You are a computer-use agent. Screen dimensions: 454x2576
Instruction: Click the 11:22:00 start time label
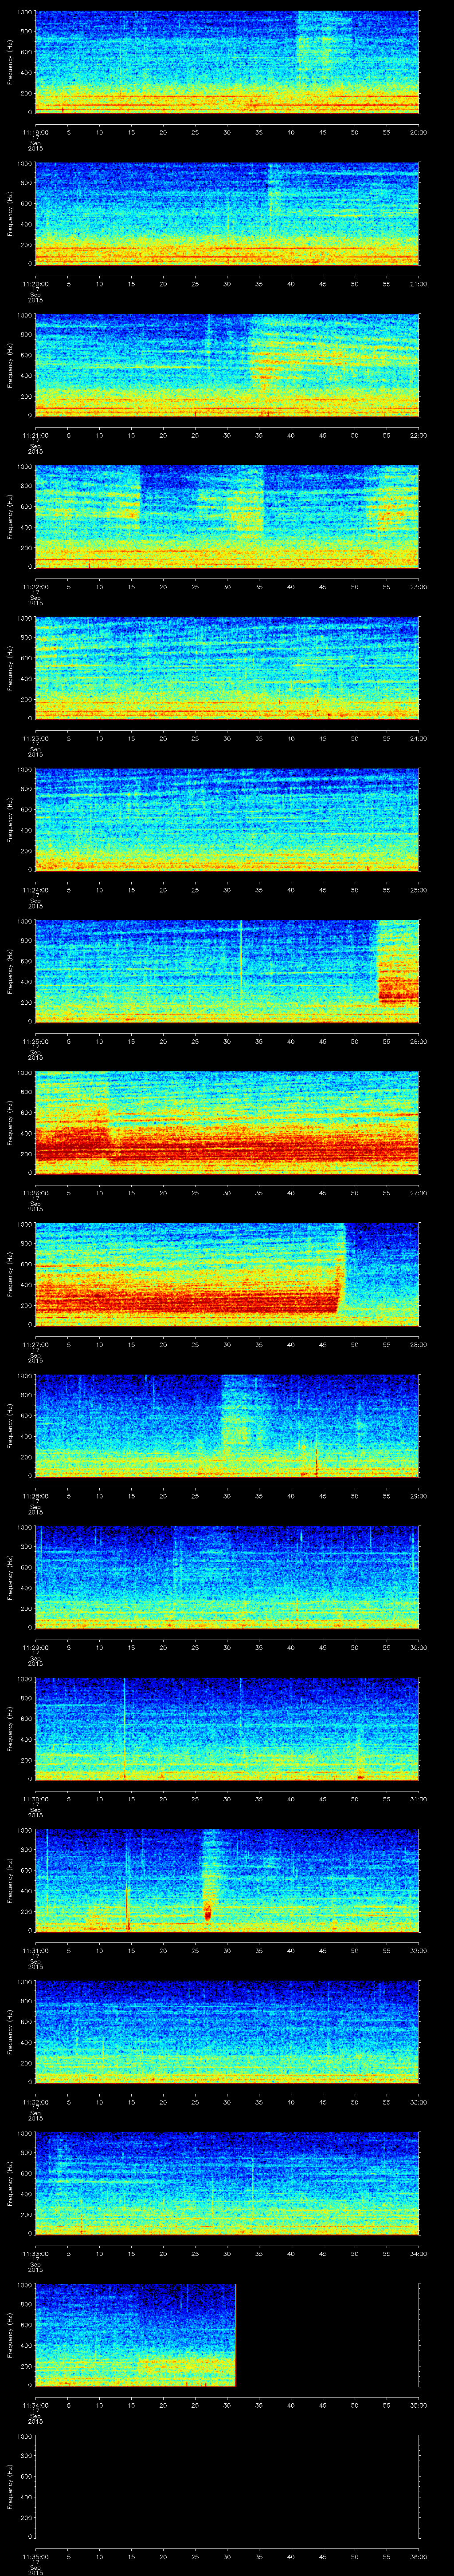click(x=35, y=587)
